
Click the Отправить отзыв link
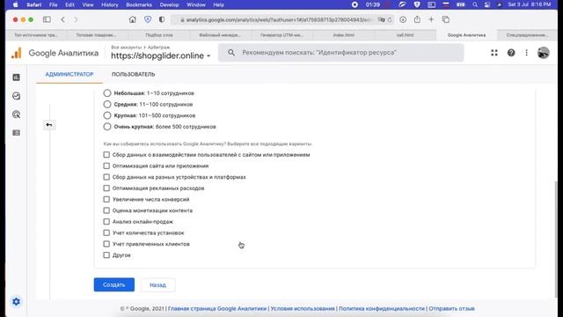coord(451,308)
